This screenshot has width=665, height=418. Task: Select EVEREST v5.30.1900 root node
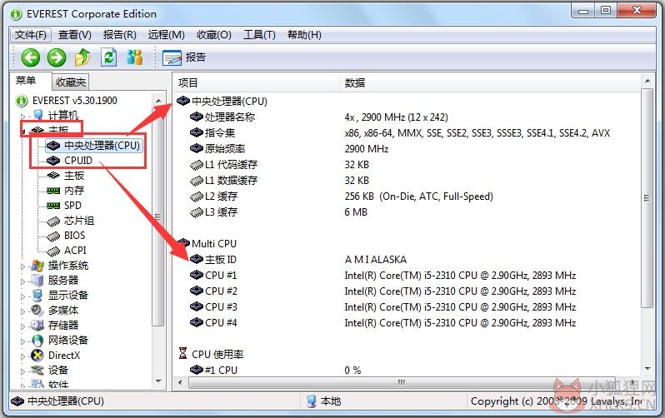pyautogui.click(x=75, y=101)
